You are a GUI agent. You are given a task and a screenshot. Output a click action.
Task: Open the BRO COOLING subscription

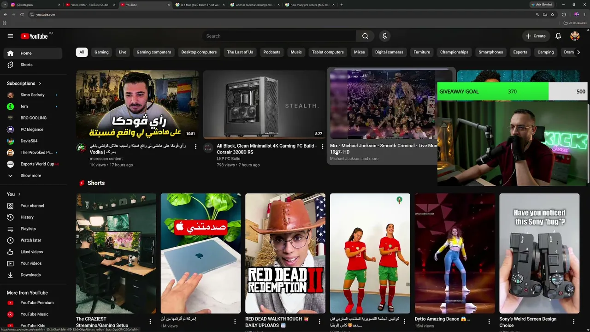32,118
